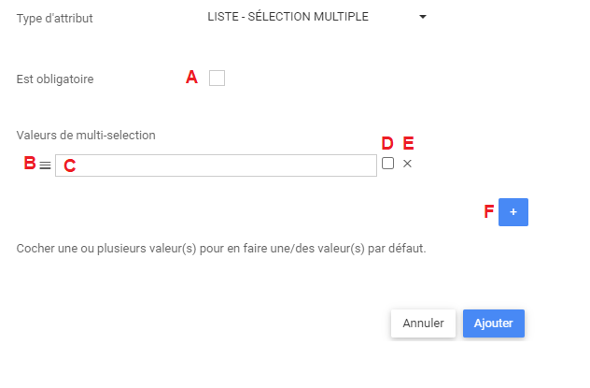590x388 pixels.
Task: Click the red letter D marker
Action: (x=387, y=143)
